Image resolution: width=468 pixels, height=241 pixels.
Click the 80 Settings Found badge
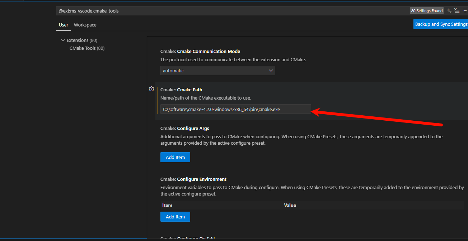click(x=427, y=11)
